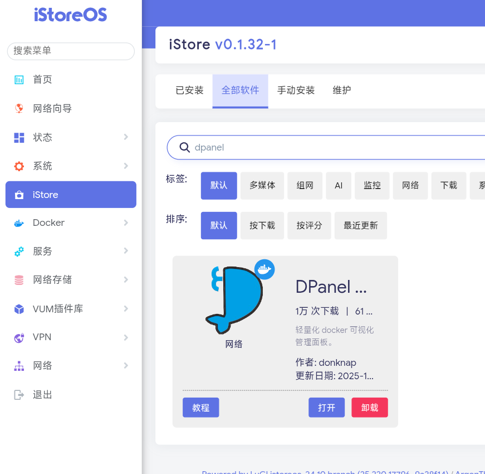
Task: Uninstall DPanel with 卸载 button
Action: (370, 408)
